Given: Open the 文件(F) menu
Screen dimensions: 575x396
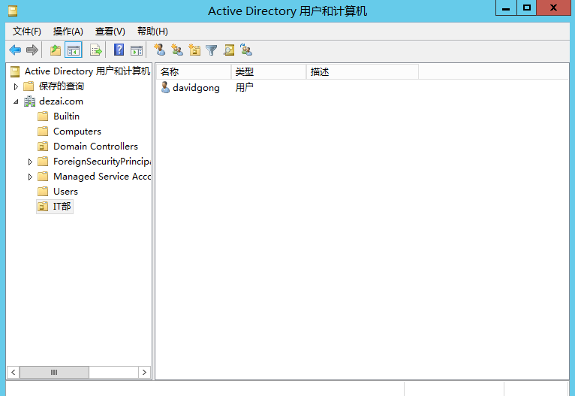Looking at the screenshot, I should point(27,32).
